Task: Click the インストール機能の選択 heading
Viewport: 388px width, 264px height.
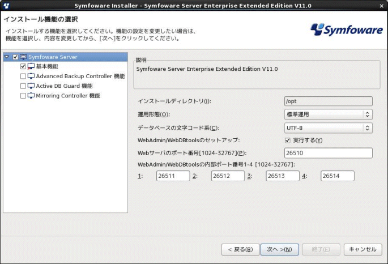Action: pos(41,19)
